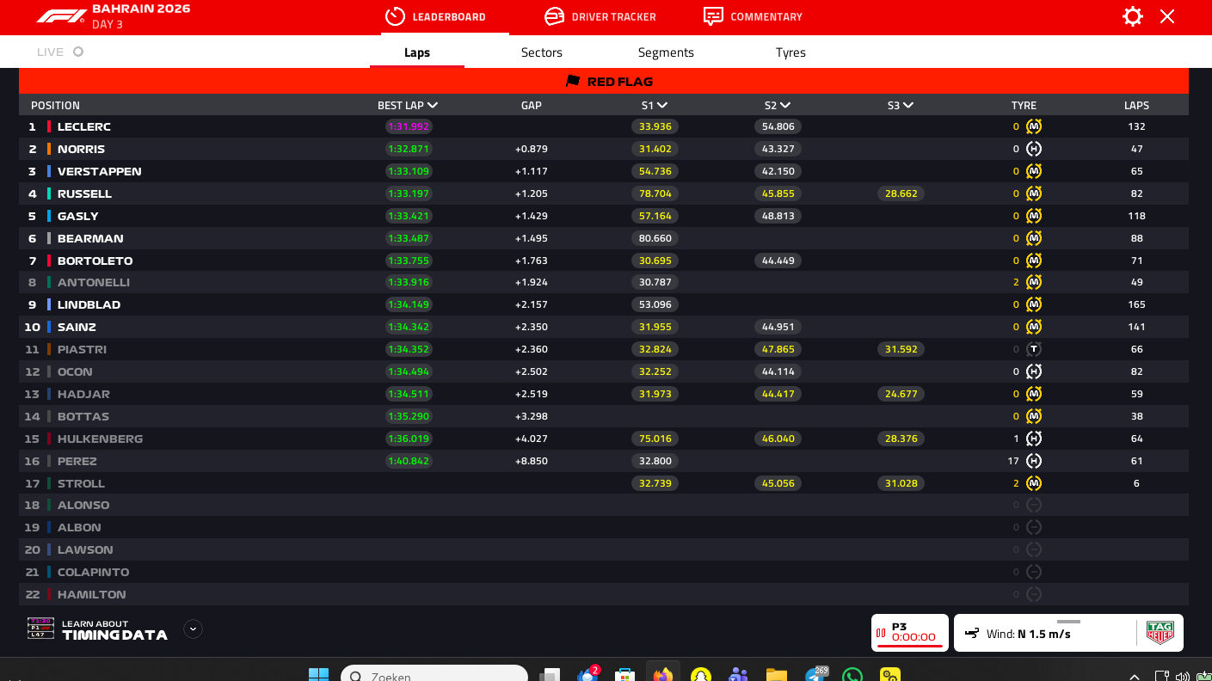
Task: Click the P3 session timer box
Action: [909, 633]
